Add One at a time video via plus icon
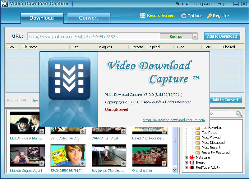 tap(164, 163)
